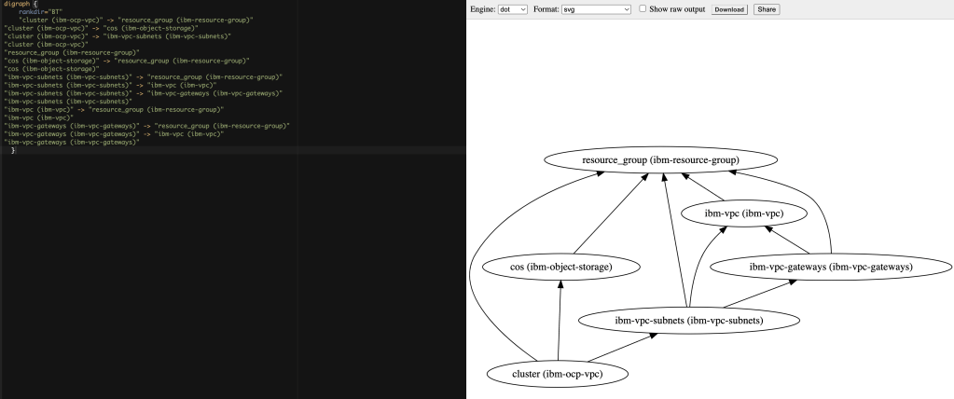Open the Engine dropdown set to dot

coord(512,8)
